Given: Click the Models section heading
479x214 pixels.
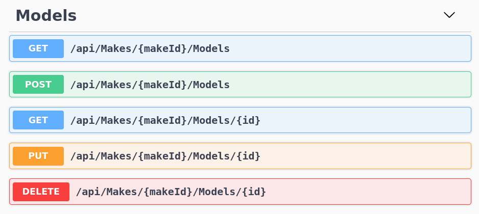Looking at the screenshot, I should point(46,16).
